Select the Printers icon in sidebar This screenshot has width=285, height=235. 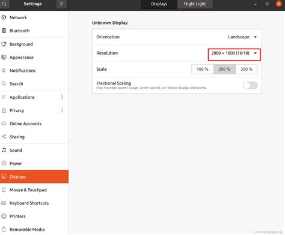point(4,216)
